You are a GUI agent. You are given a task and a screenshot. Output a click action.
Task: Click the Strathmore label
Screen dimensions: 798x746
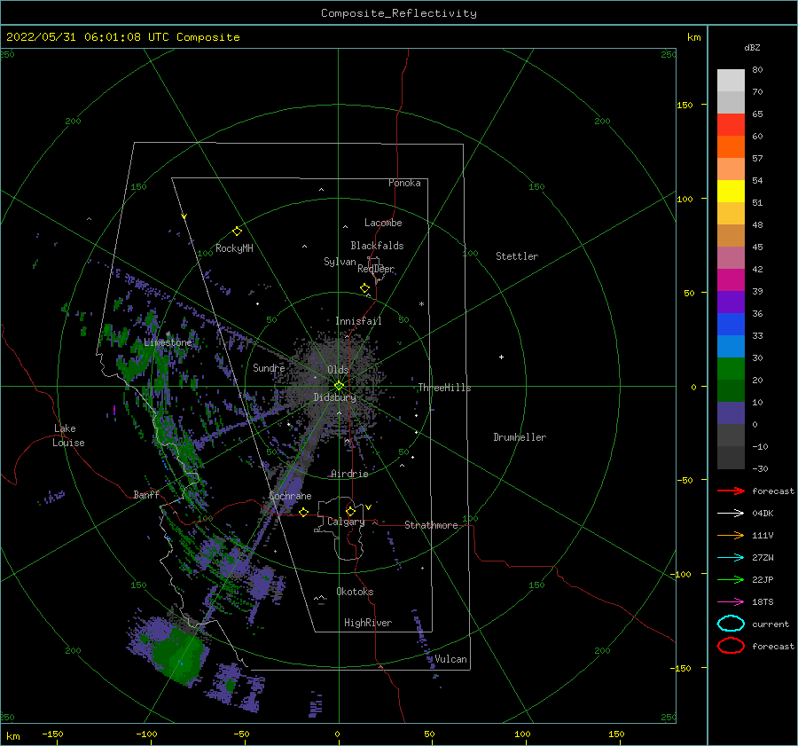[x=431, y=525]
